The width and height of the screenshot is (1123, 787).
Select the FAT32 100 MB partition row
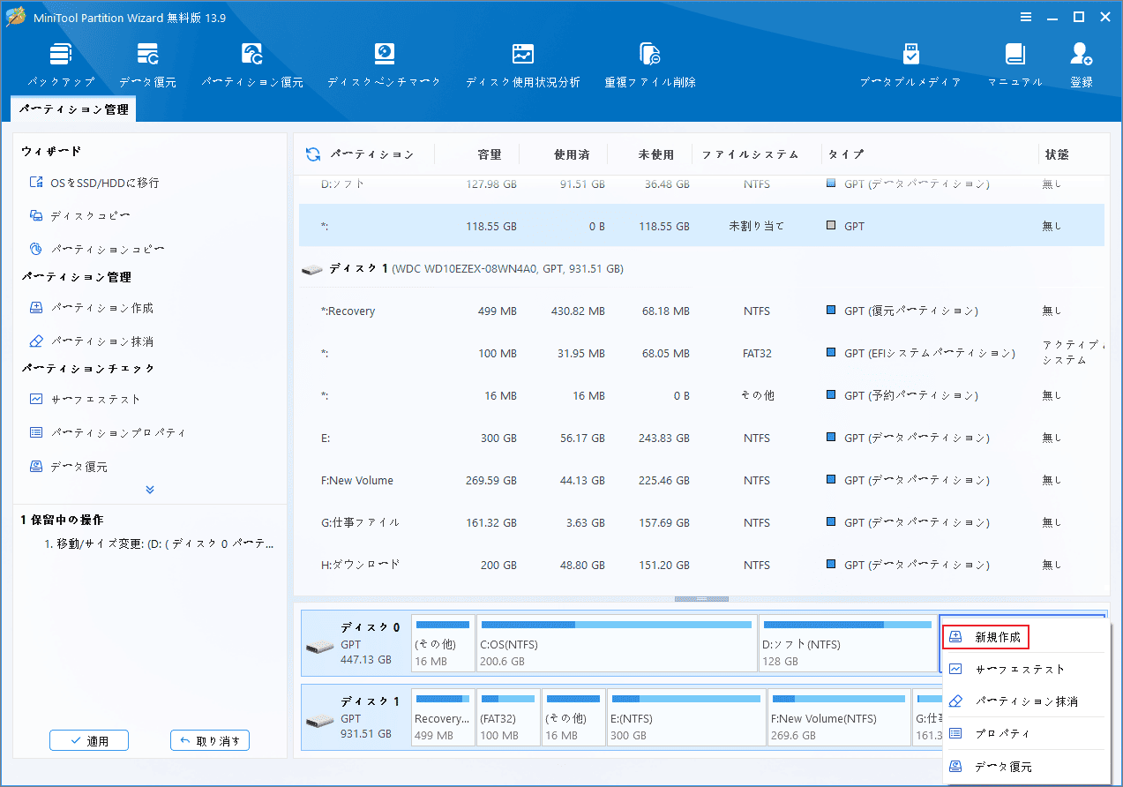(701, 353)
